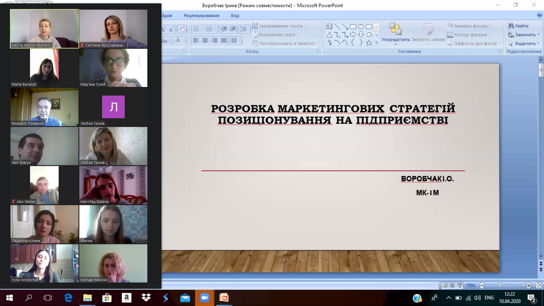544x306 pixels.
Task: Select the oval shape tool
Action: tap(361, 27)
